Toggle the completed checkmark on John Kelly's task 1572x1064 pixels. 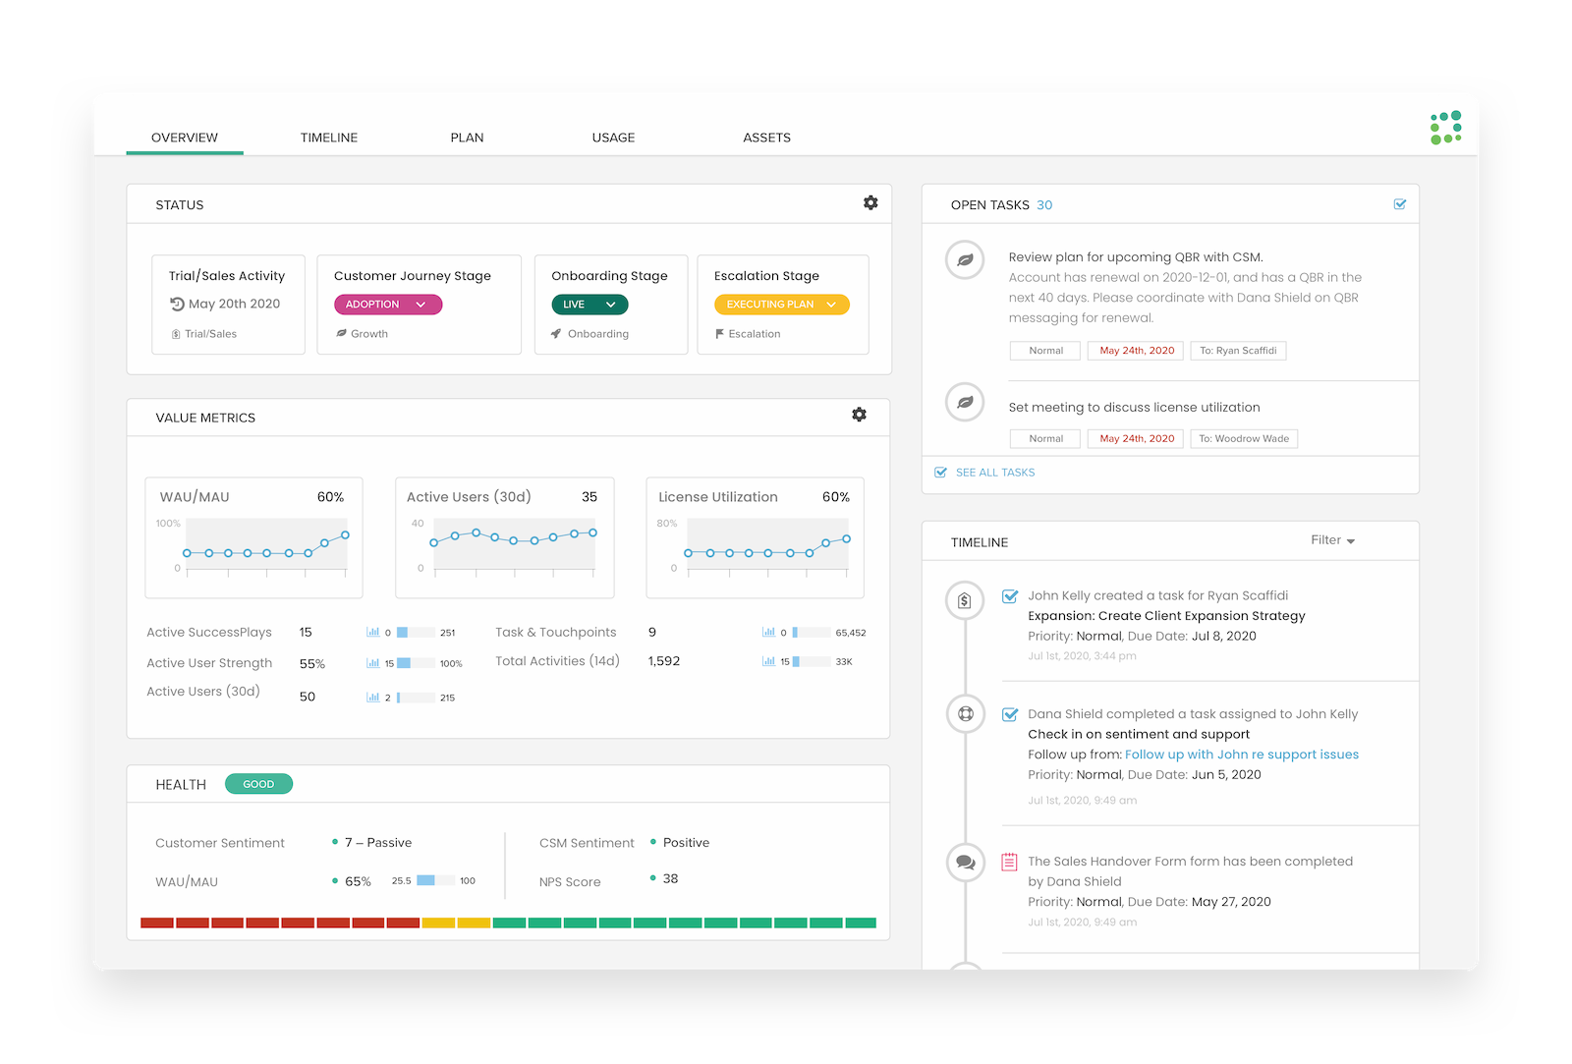(x=1008, y=594)
